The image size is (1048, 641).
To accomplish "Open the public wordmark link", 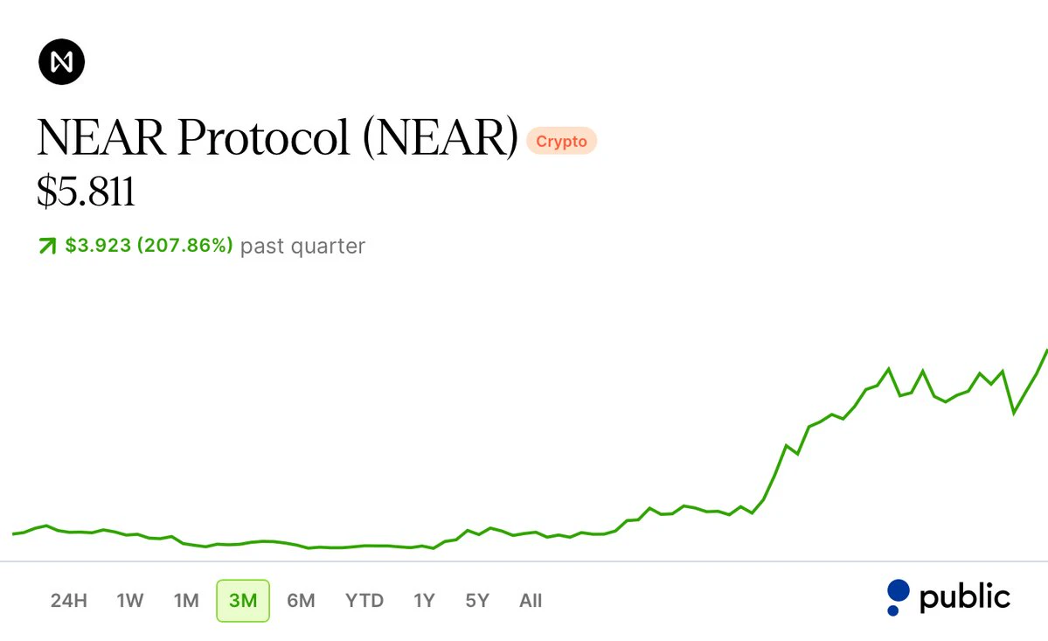I will point(964,597).
